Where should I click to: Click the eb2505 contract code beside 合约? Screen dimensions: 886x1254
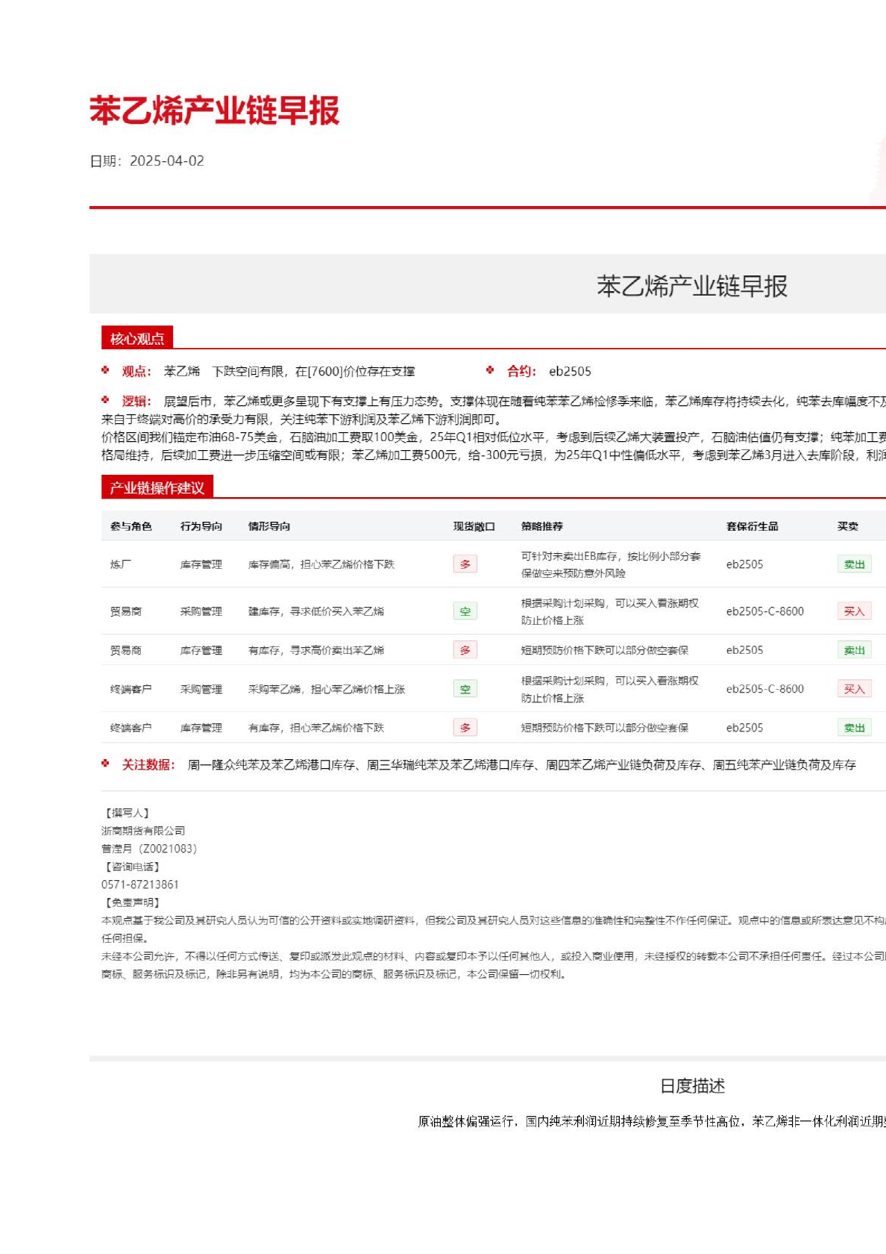pos(570,371)
